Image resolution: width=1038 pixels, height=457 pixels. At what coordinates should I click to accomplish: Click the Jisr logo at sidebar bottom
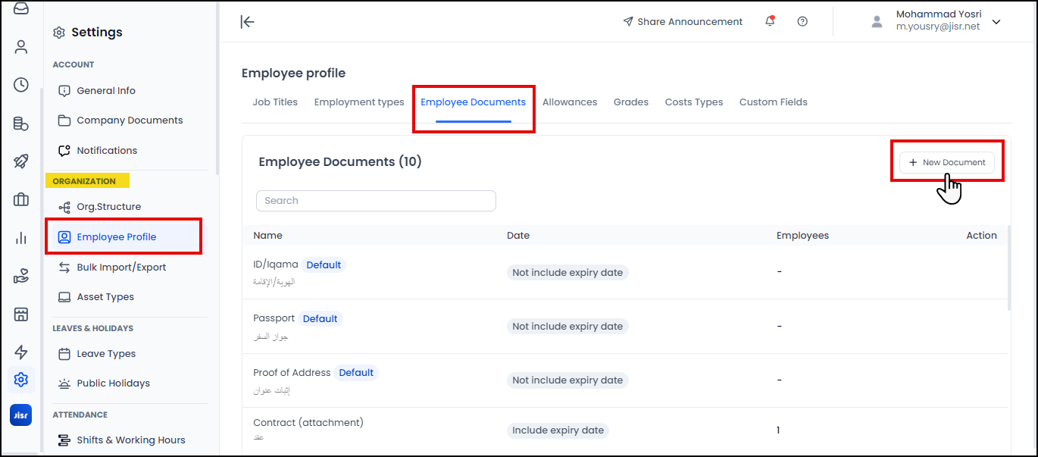tap(20, 415)
